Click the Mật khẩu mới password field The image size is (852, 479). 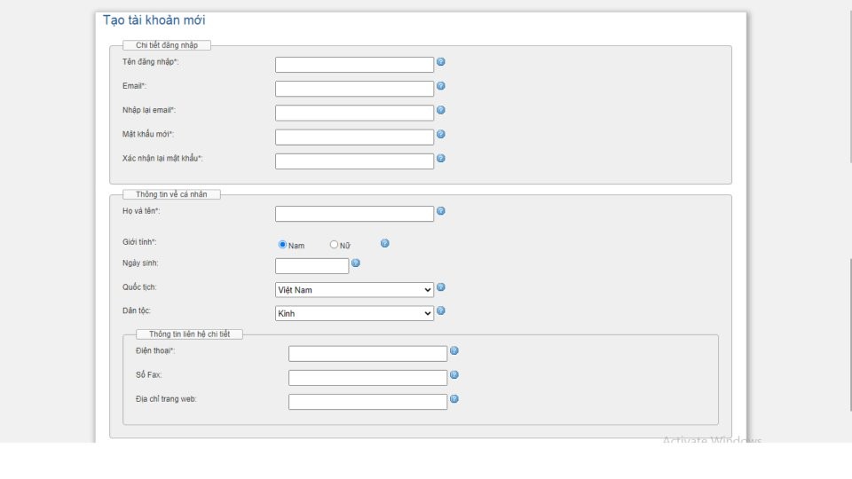coord(354,137)
